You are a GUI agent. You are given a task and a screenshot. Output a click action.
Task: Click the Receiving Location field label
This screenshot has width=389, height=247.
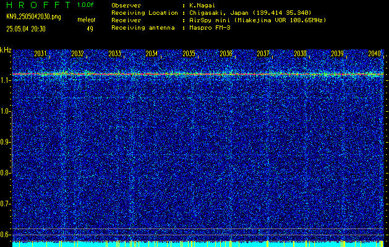pyautogui.click(x=145, y=12)
